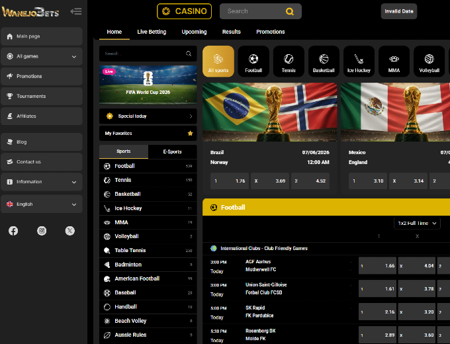Click the megaphone icon beside Promotions

point(10,76)
